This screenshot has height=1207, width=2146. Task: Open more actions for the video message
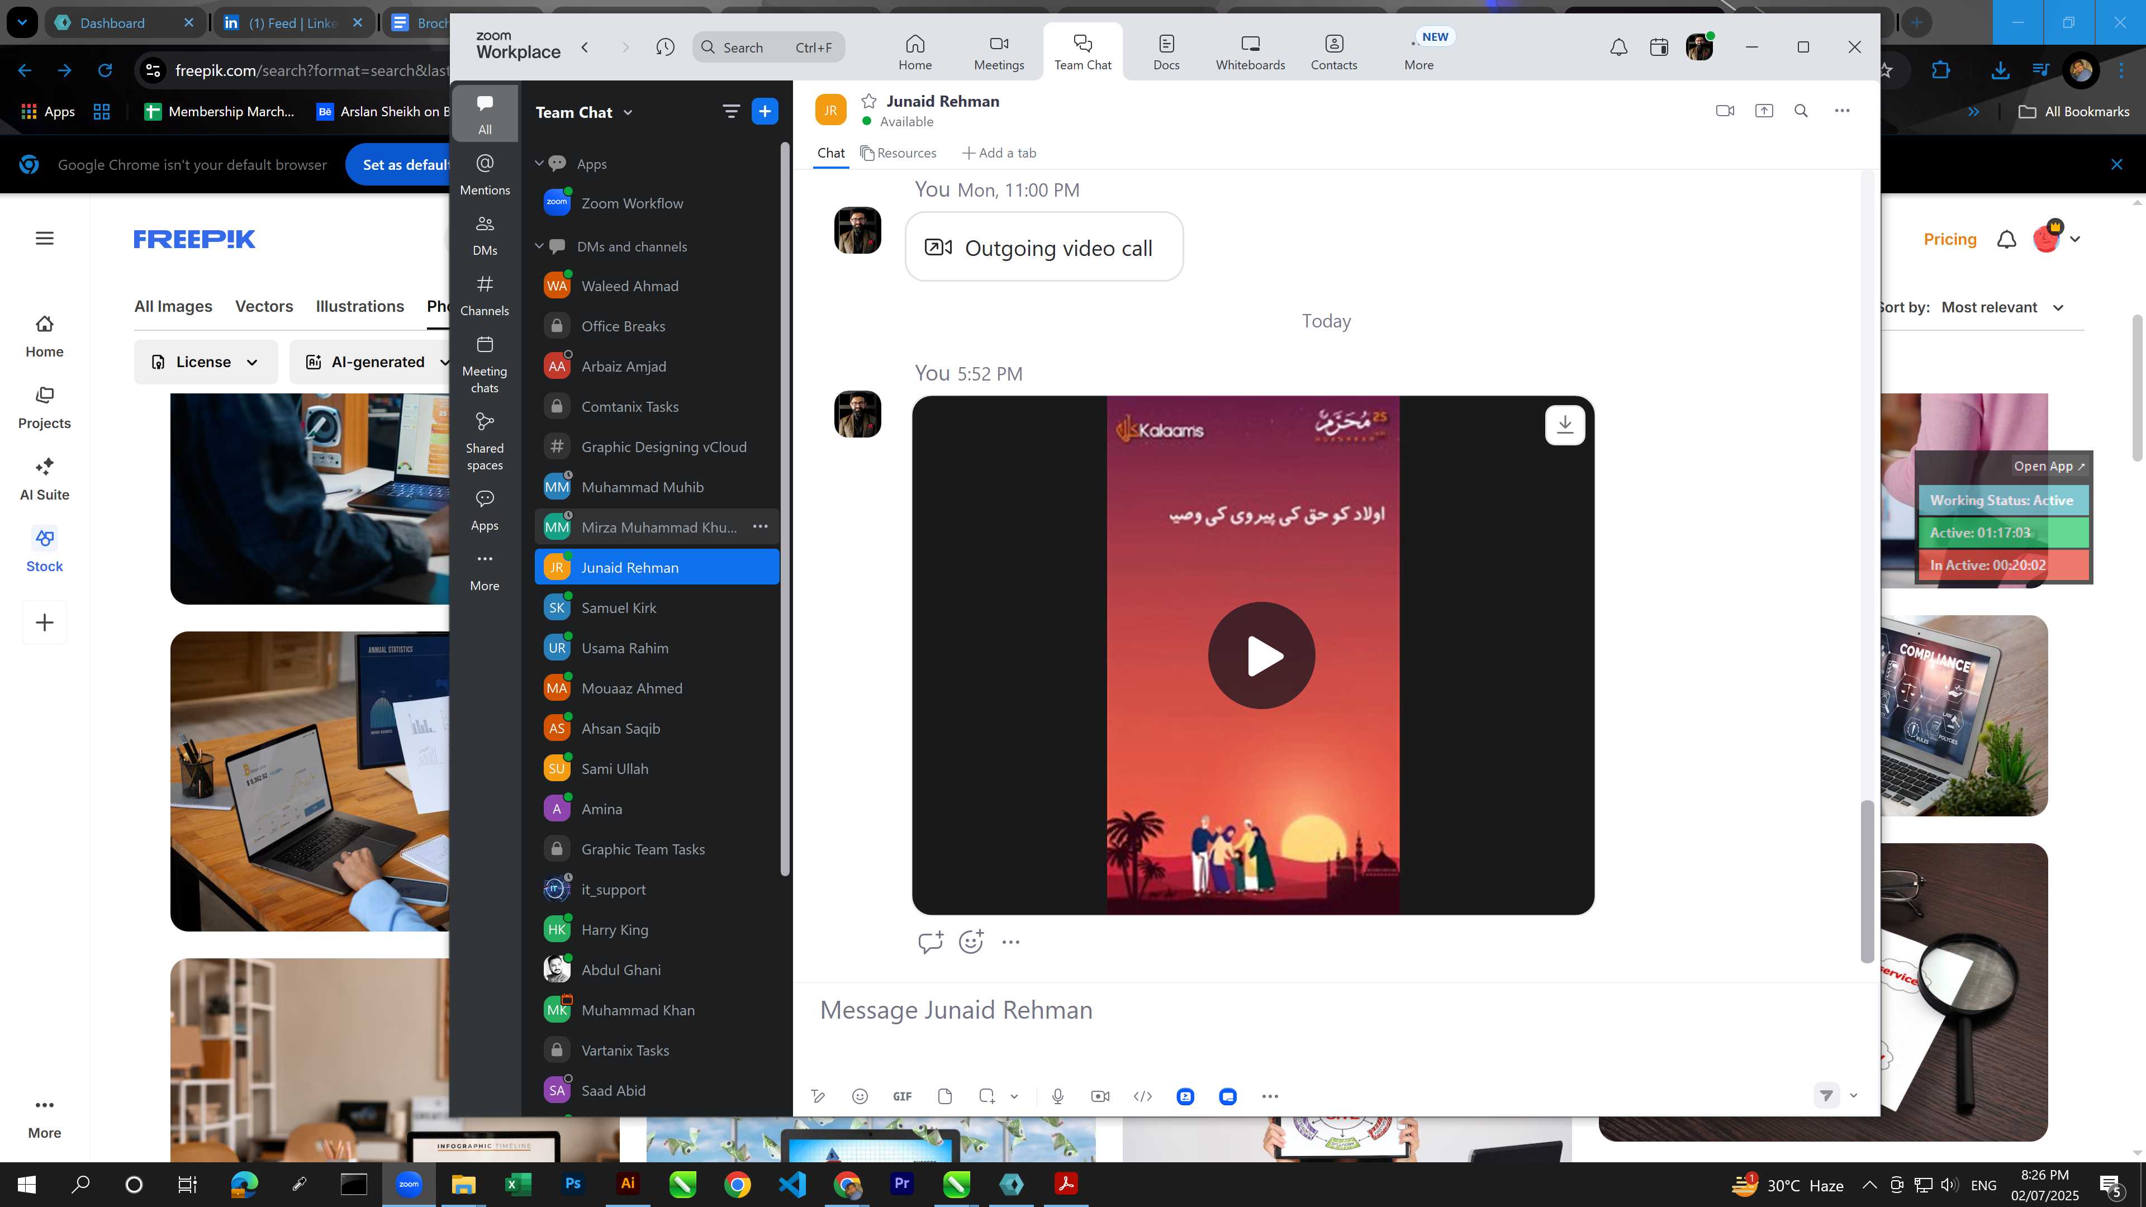[x=1010, y=942]
